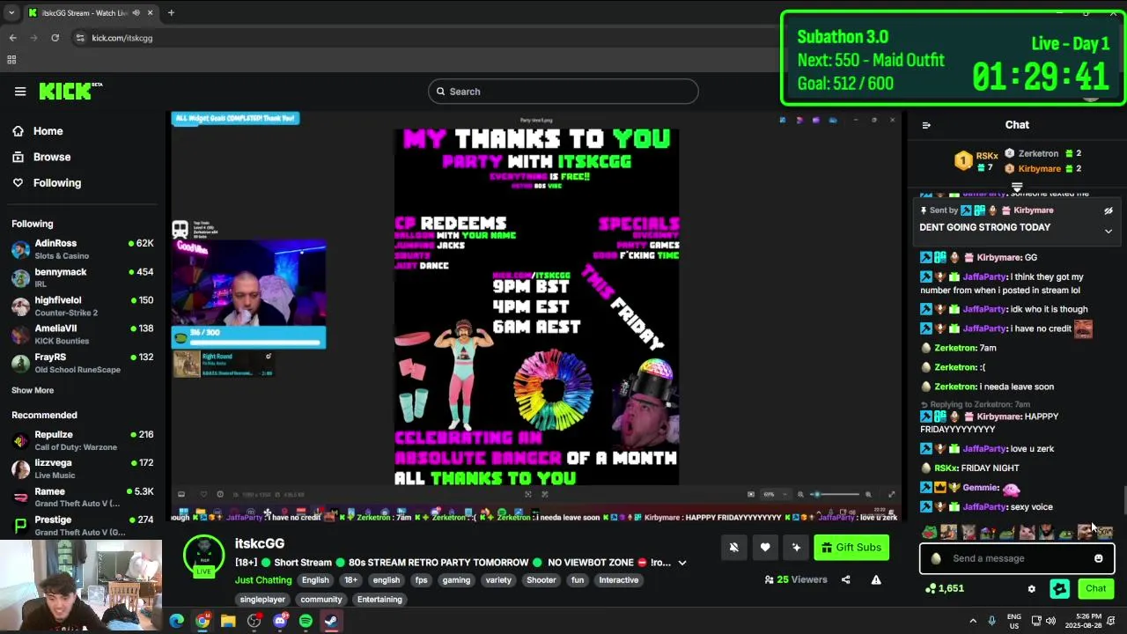Expand the pinned message chevron
This screenshot has height=634, width=1127.
pyautogui.click(x=1109, y=231)
